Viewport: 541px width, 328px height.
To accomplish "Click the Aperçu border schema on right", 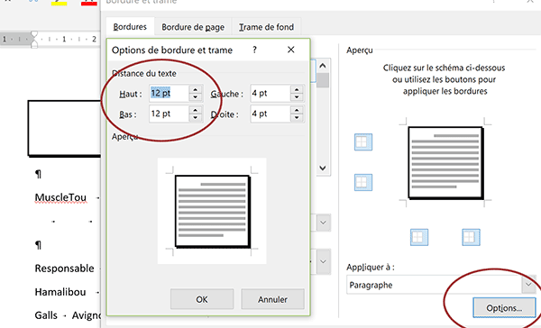I will click(x=445, y=163).
